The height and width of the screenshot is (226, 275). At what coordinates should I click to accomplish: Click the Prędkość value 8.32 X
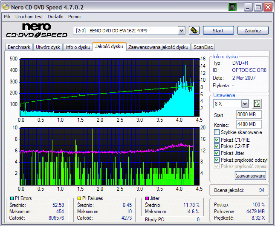coord(258,218)
